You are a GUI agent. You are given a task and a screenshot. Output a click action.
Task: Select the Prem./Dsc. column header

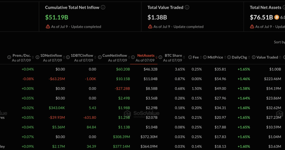pyautogui.click(x=22, y=56)
